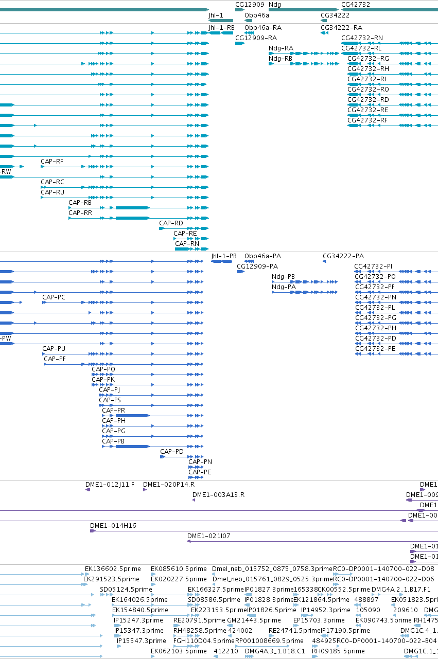Click the CG42732-RO transcript label

(x=368, y=90)
